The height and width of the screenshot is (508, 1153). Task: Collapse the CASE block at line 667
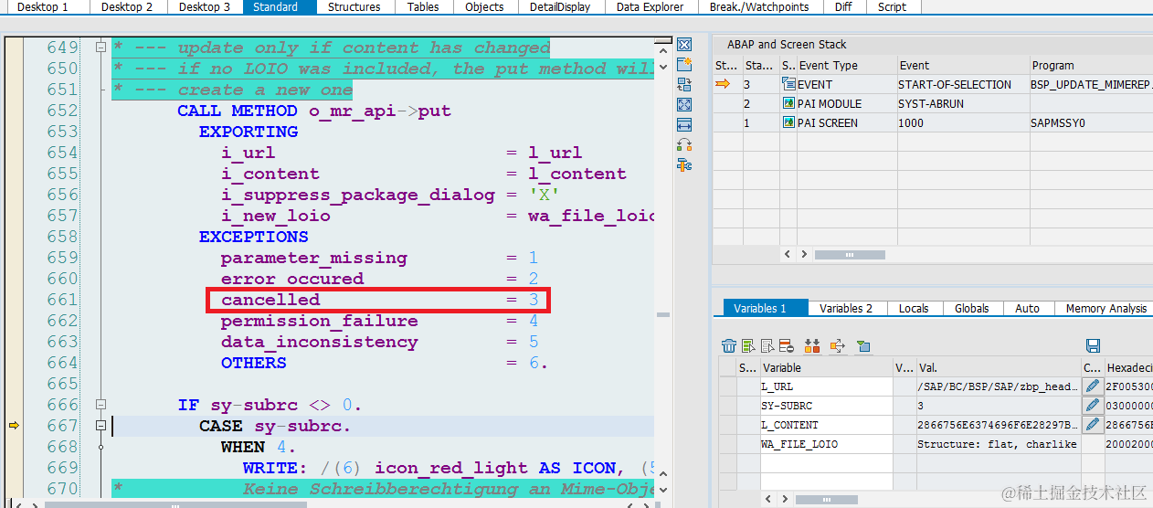click(x=100, y=426)
